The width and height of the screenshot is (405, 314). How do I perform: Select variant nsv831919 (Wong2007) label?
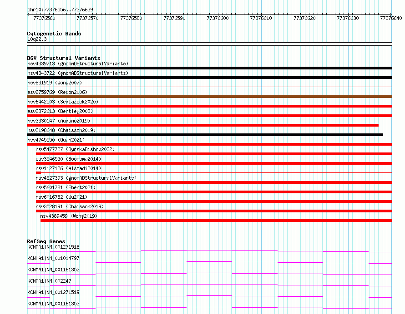point(55,83)
